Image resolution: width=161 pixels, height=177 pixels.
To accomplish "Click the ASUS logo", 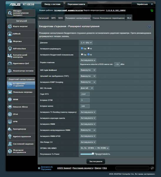I will point(15,4).
